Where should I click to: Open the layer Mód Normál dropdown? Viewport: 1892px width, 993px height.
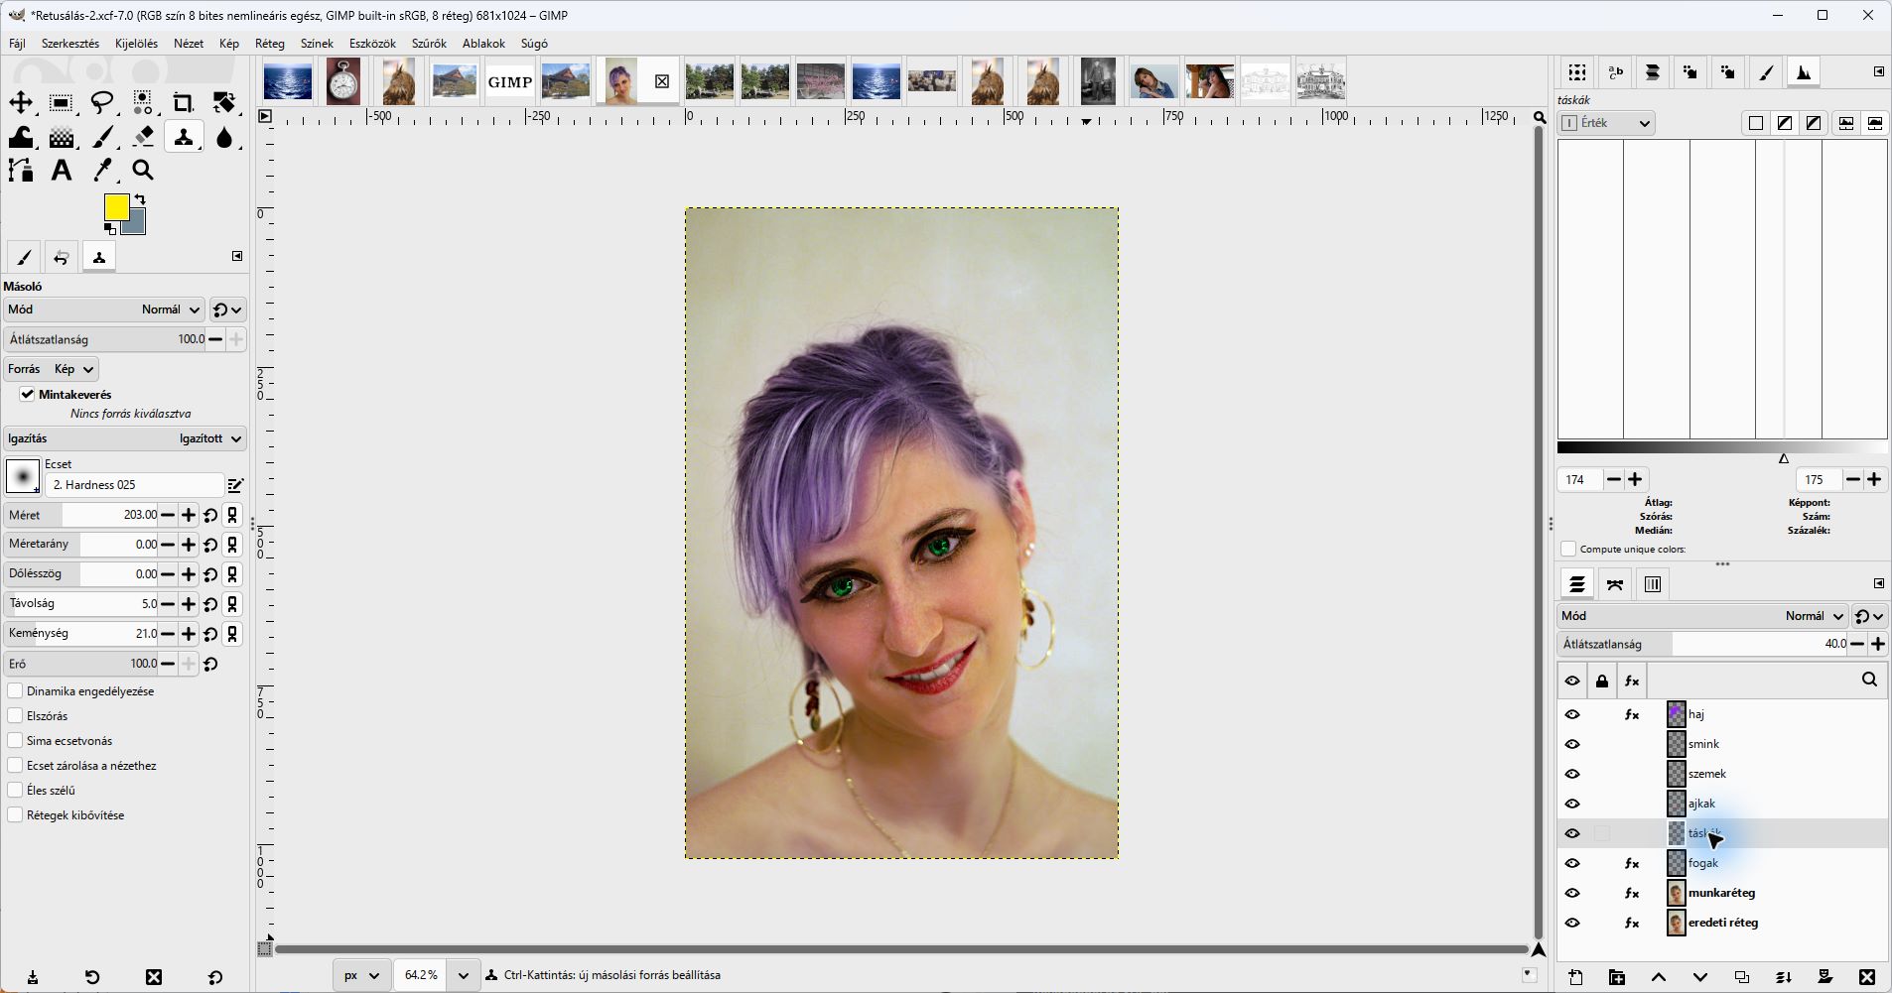point(1702,616)
